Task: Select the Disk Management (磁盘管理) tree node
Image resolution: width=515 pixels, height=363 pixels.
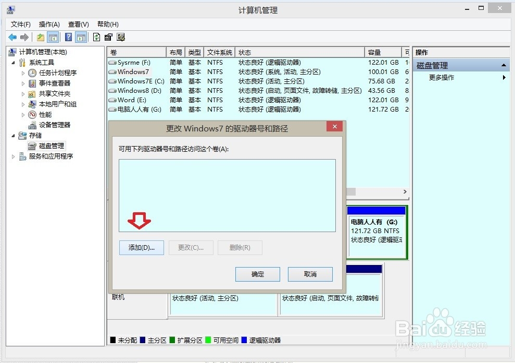Action: [x=51, y=146]
